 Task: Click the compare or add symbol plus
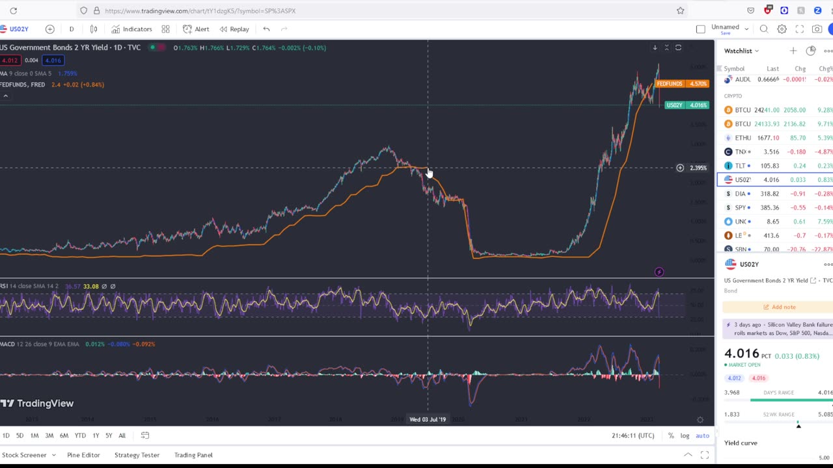click(x=49, y=29)
